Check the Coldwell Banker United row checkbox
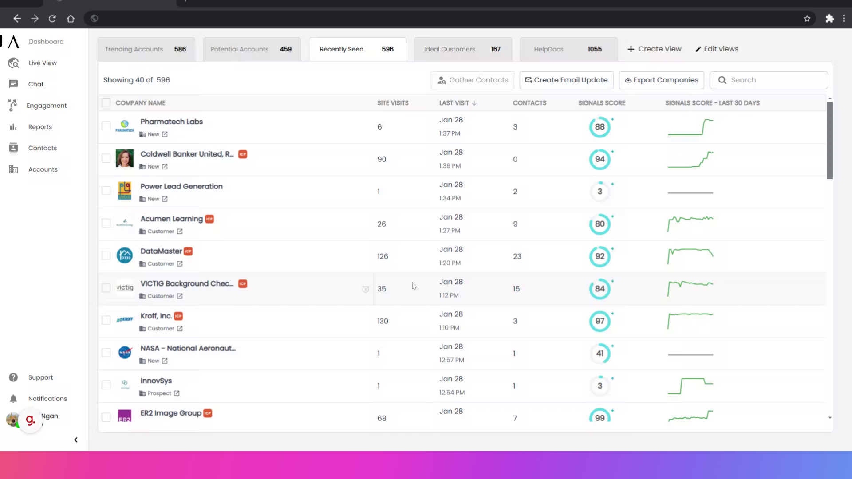The width and height of the screenshot is (852, 479). [106, 158]
